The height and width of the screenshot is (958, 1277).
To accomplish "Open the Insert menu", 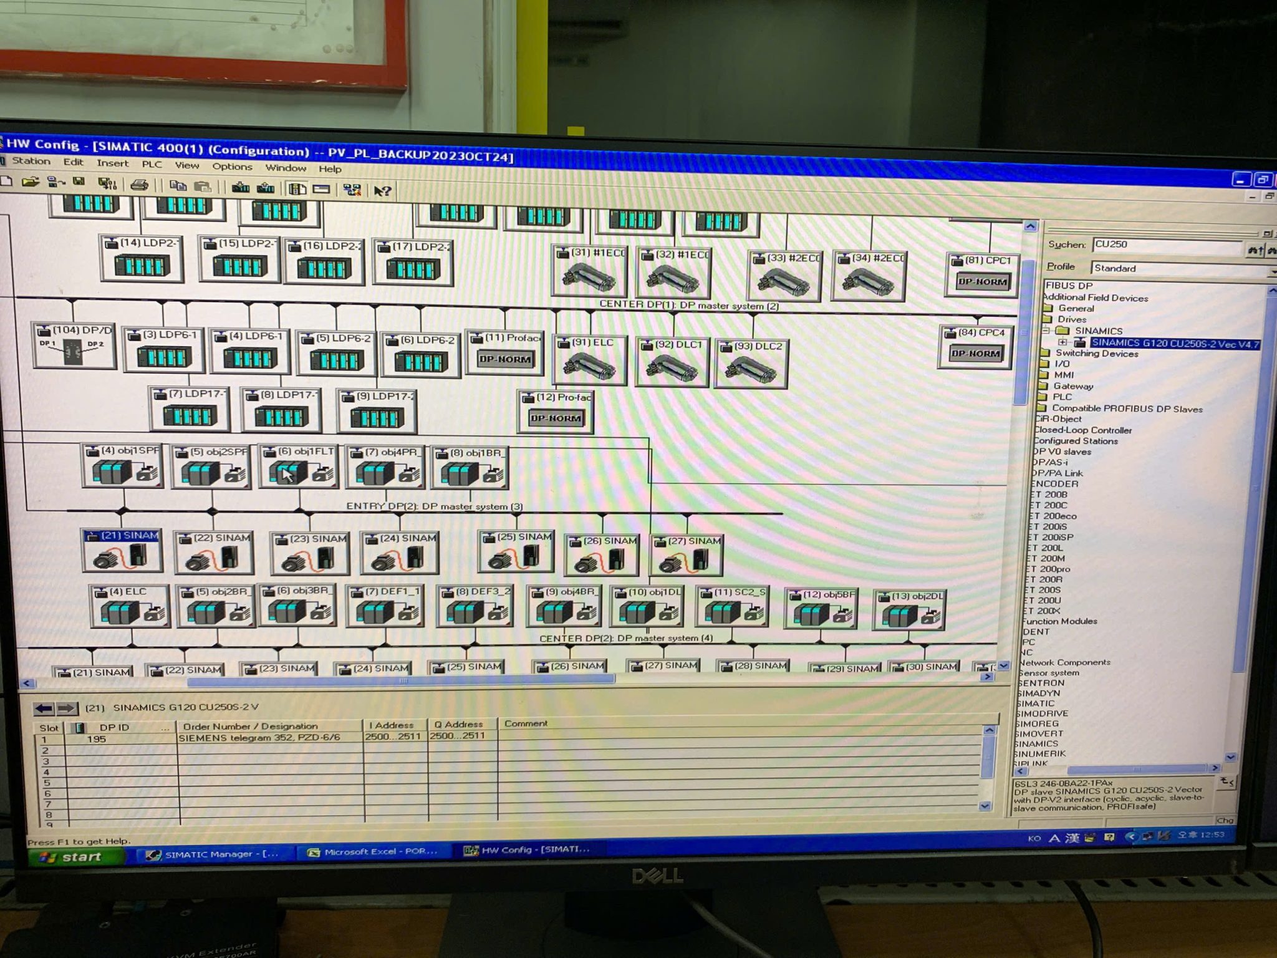I will point(112,163).
